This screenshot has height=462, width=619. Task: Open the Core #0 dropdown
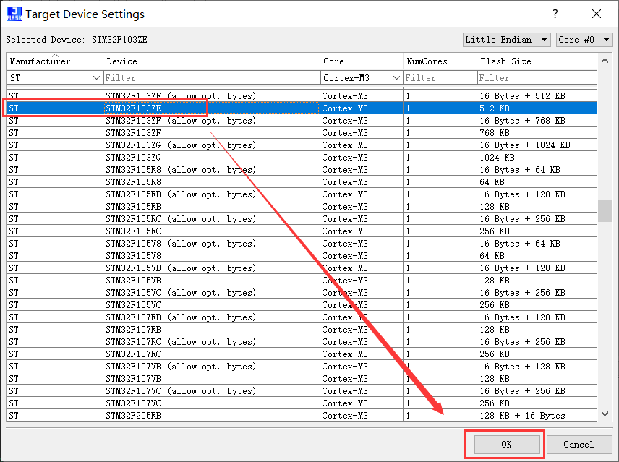584,40
